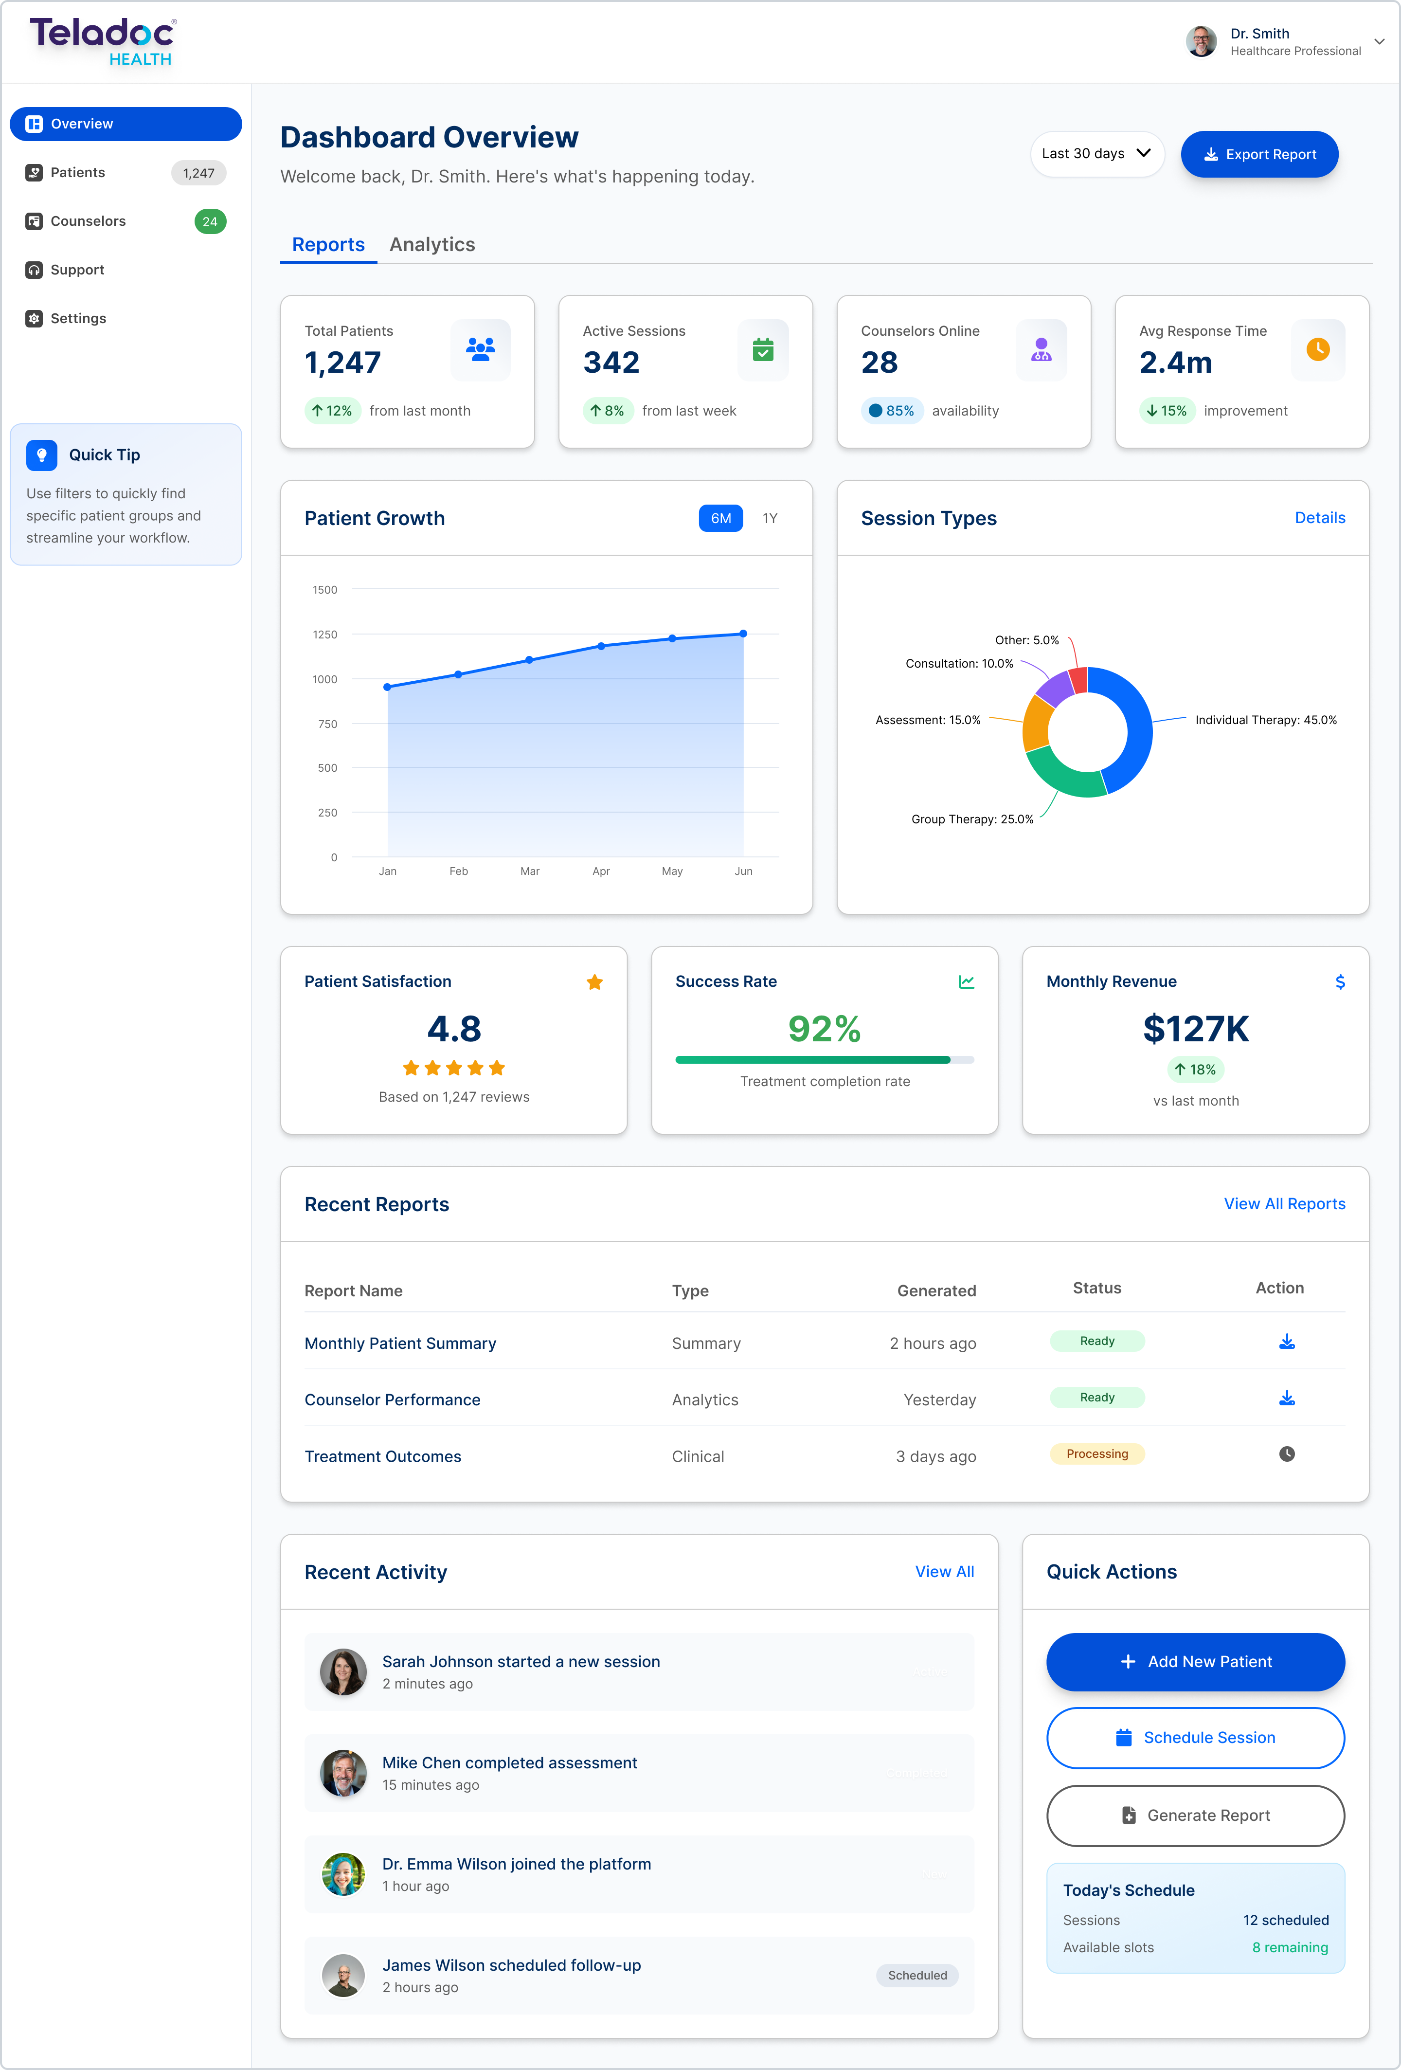Click the Success Rate progress bar

point(824,1060)
